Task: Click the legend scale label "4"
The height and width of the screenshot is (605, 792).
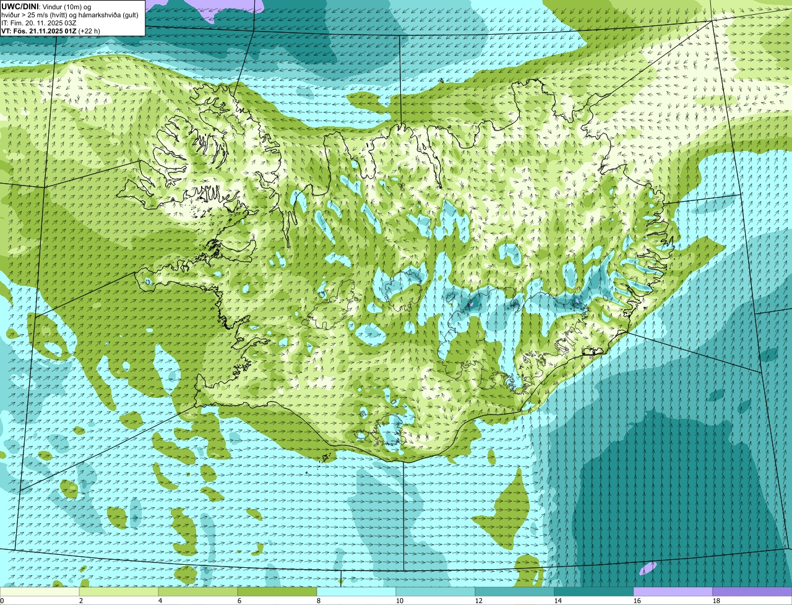Action: (160, 601)
